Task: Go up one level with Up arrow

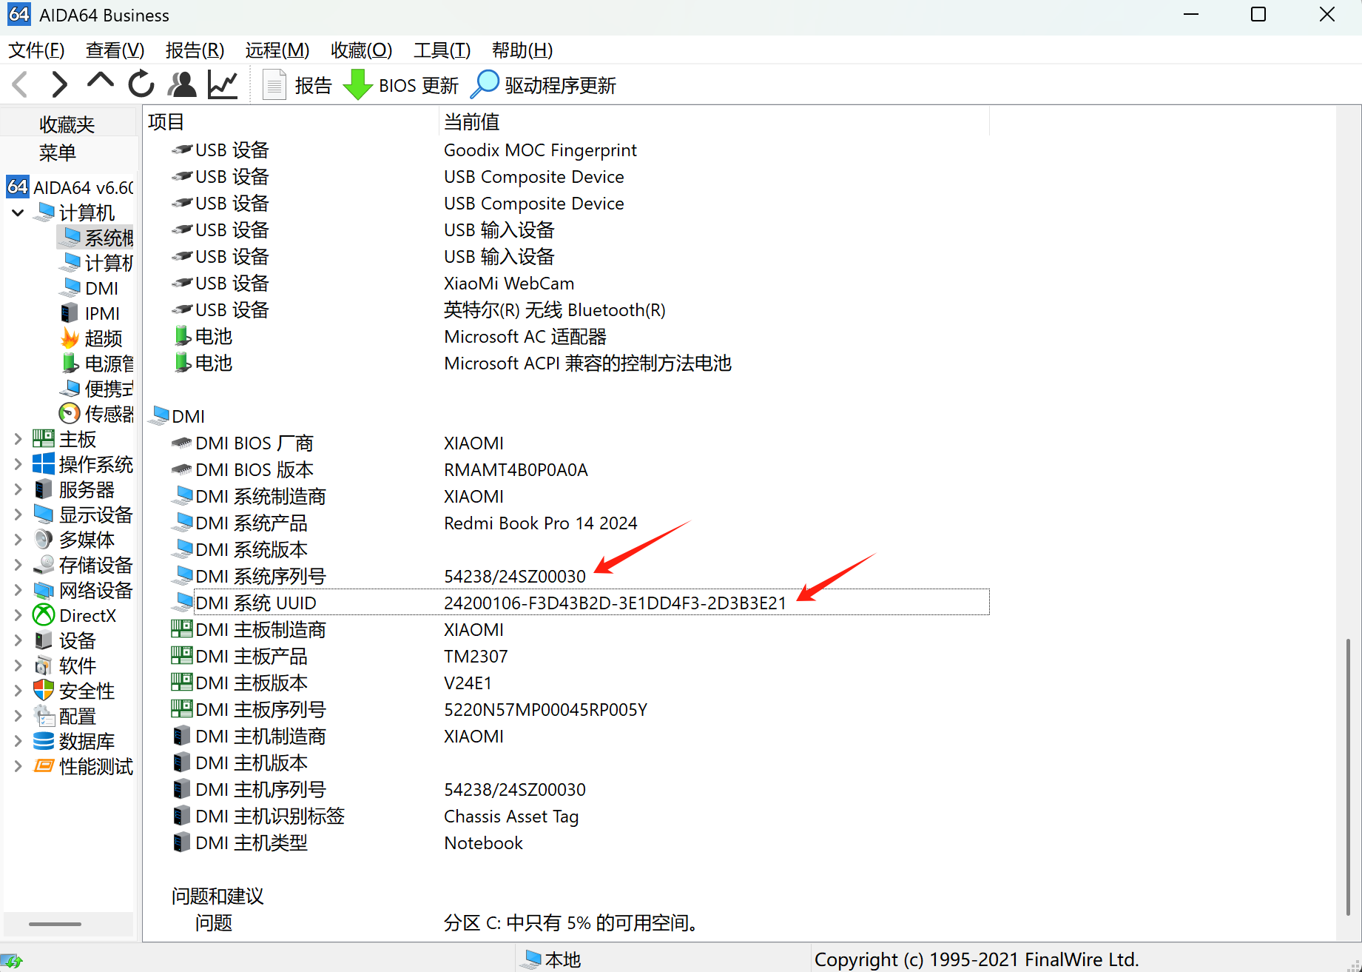Action: pos(100,81)
